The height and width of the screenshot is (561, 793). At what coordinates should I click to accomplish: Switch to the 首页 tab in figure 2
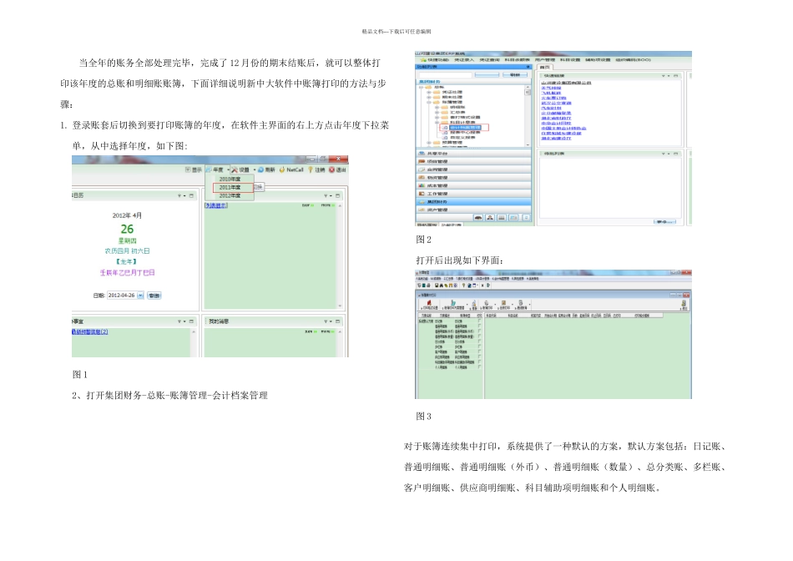545,68
